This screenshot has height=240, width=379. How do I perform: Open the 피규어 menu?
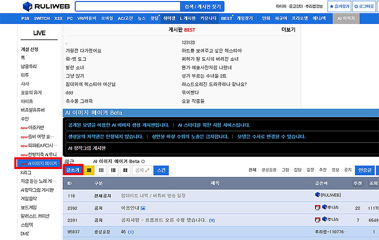tap(281, 18)
